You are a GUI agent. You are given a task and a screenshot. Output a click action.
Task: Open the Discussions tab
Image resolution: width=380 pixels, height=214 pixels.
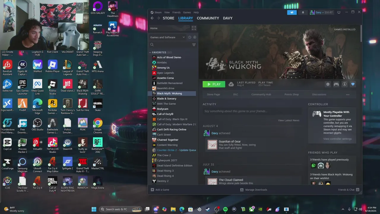pyautogui.click(x=319, y=95)
